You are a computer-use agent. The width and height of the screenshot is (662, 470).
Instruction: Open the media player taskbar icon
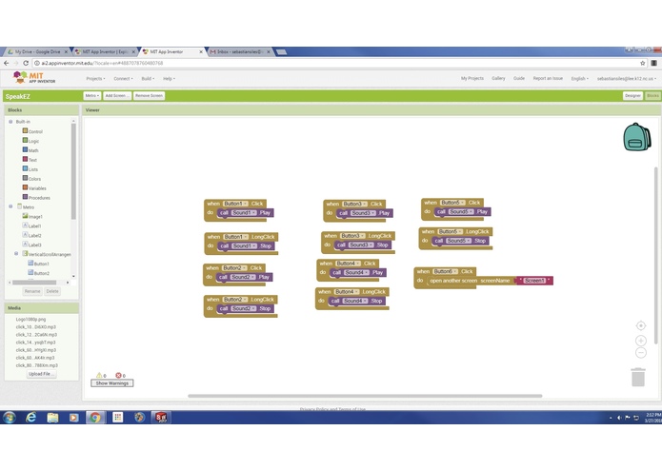click(74, 418)
